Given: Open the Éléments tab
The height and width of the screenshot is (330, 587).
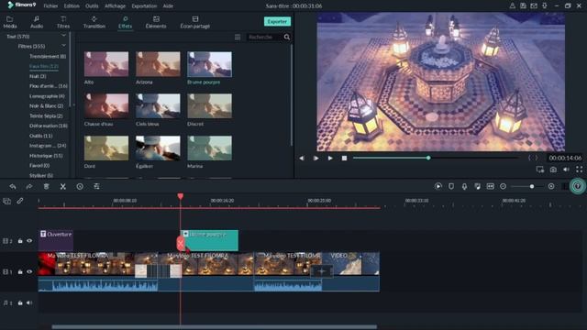Looking at the screenshot, I should pos(156,22).
